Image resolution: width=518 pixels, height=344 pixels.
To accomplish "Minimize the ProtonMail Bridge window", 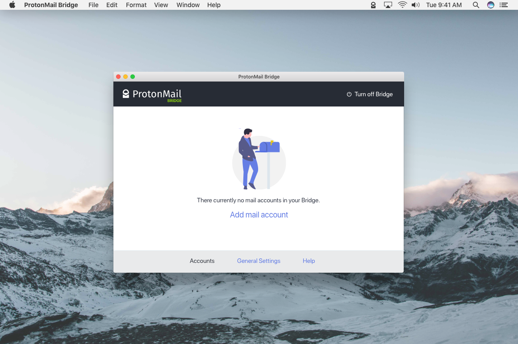I will click(x=125, y=77).
